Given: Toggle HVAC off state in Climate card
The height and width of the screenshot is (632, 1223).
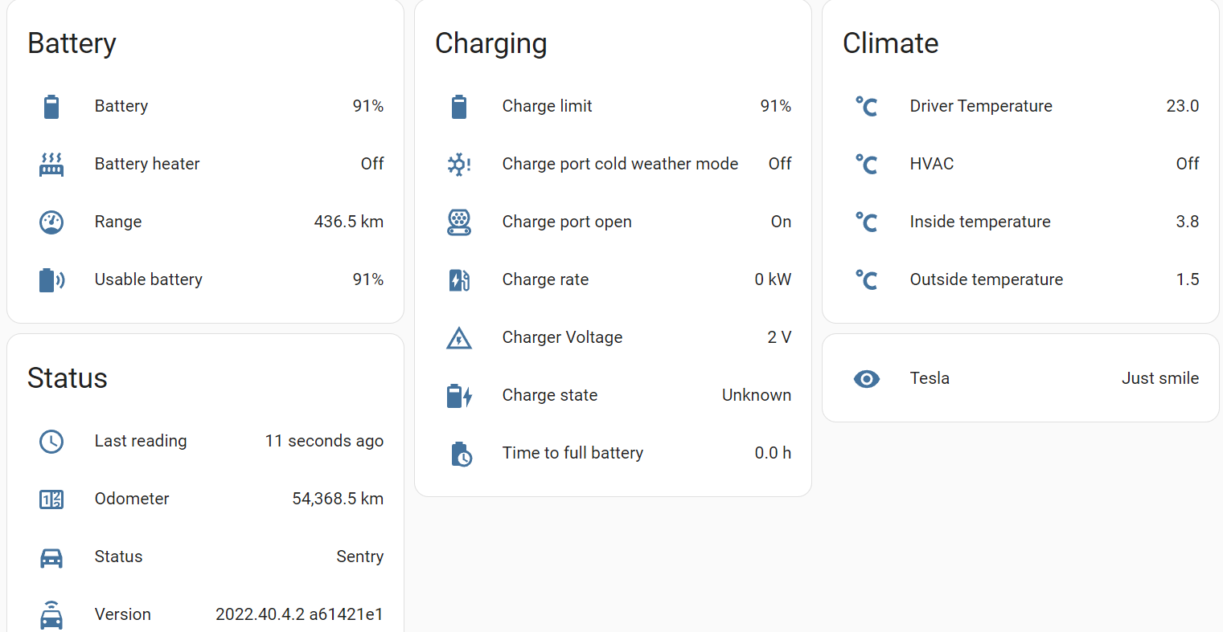Looking at the screenshot, I should pyautogui.click(x=1188, y=163).
